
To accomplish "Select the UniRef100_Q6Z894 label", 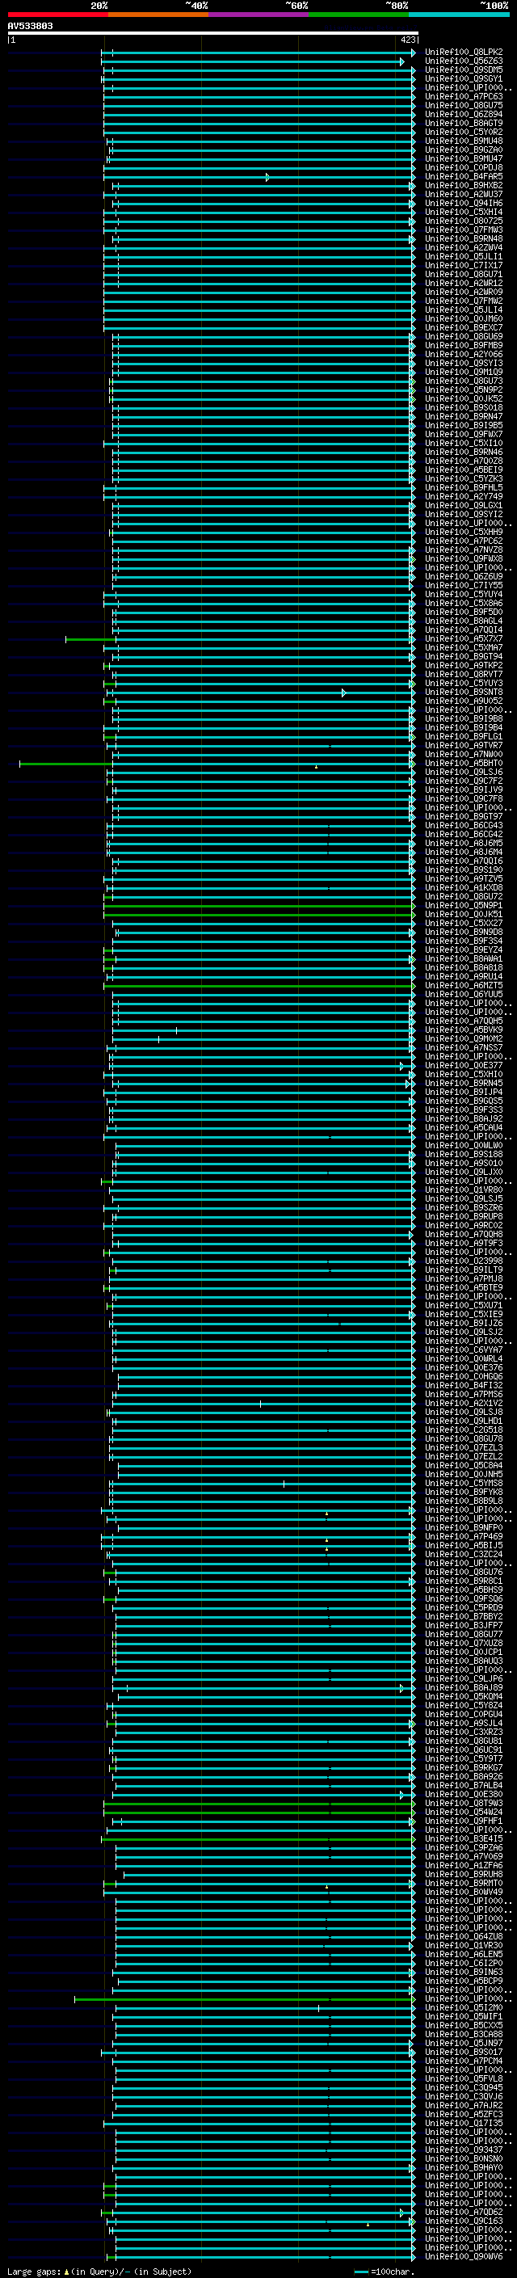I will (464, 114).
